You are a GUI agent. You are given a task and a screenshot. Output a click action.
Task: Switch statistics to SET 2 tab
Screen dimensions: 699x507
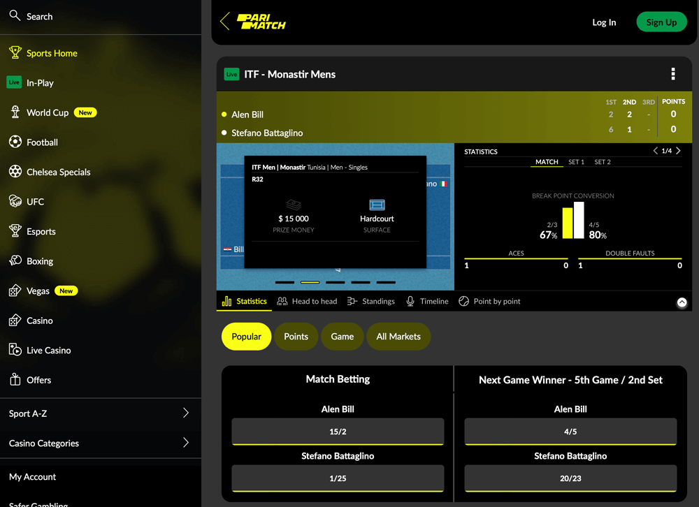click(x=603, y=162)
